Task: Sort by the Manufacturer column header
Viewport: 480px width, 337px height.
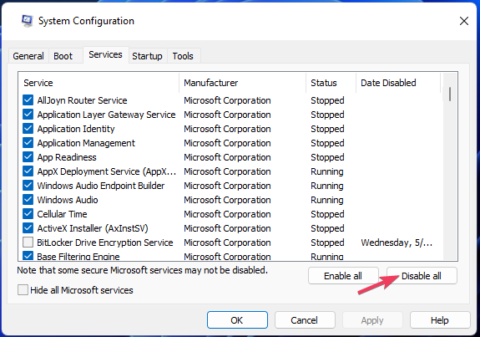Action: 242,83
